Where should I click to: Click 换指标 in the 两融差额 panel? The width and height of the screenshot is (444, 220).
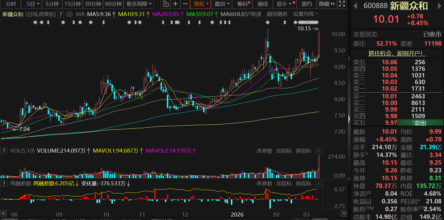pos(303,184)
